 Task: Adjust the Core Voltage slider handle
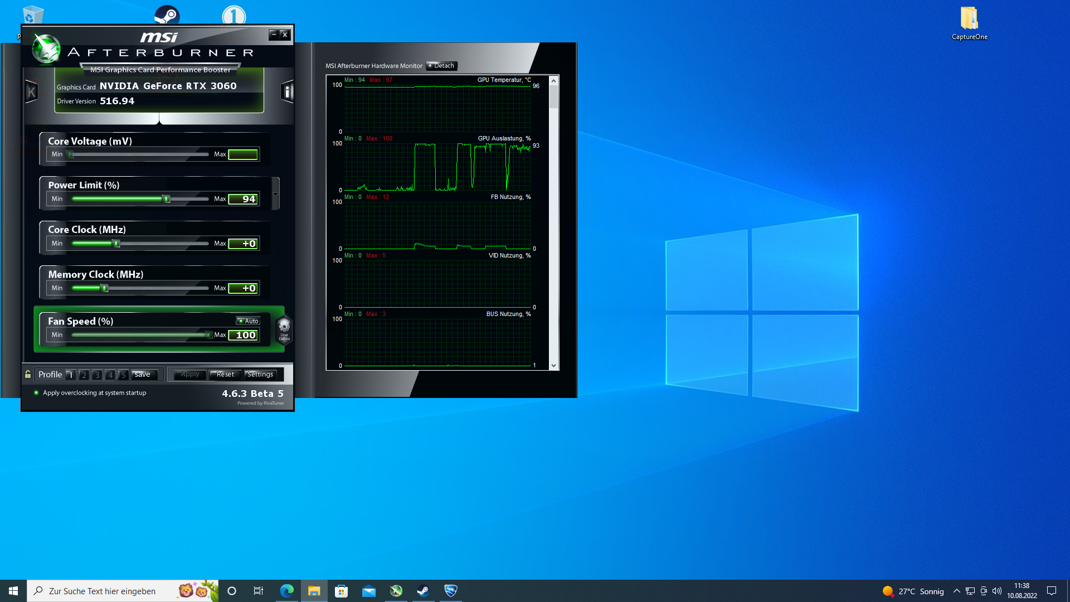(x=71, y=154)
